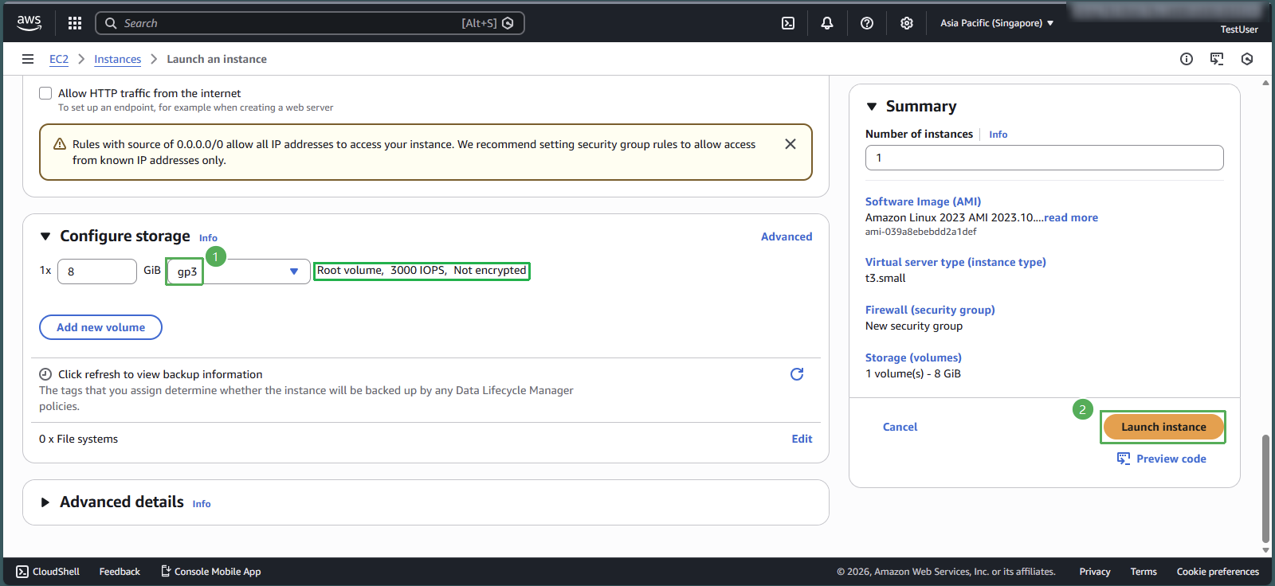Click the Preview code icon
The height and width of the screenshot is (586, 1275).
coord(1124,459)
